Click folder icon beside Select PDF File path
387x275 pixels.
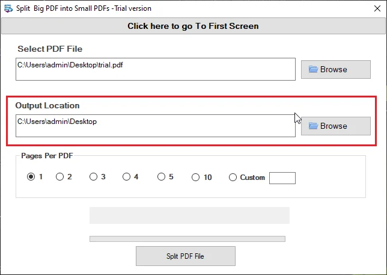pos(313,69)
